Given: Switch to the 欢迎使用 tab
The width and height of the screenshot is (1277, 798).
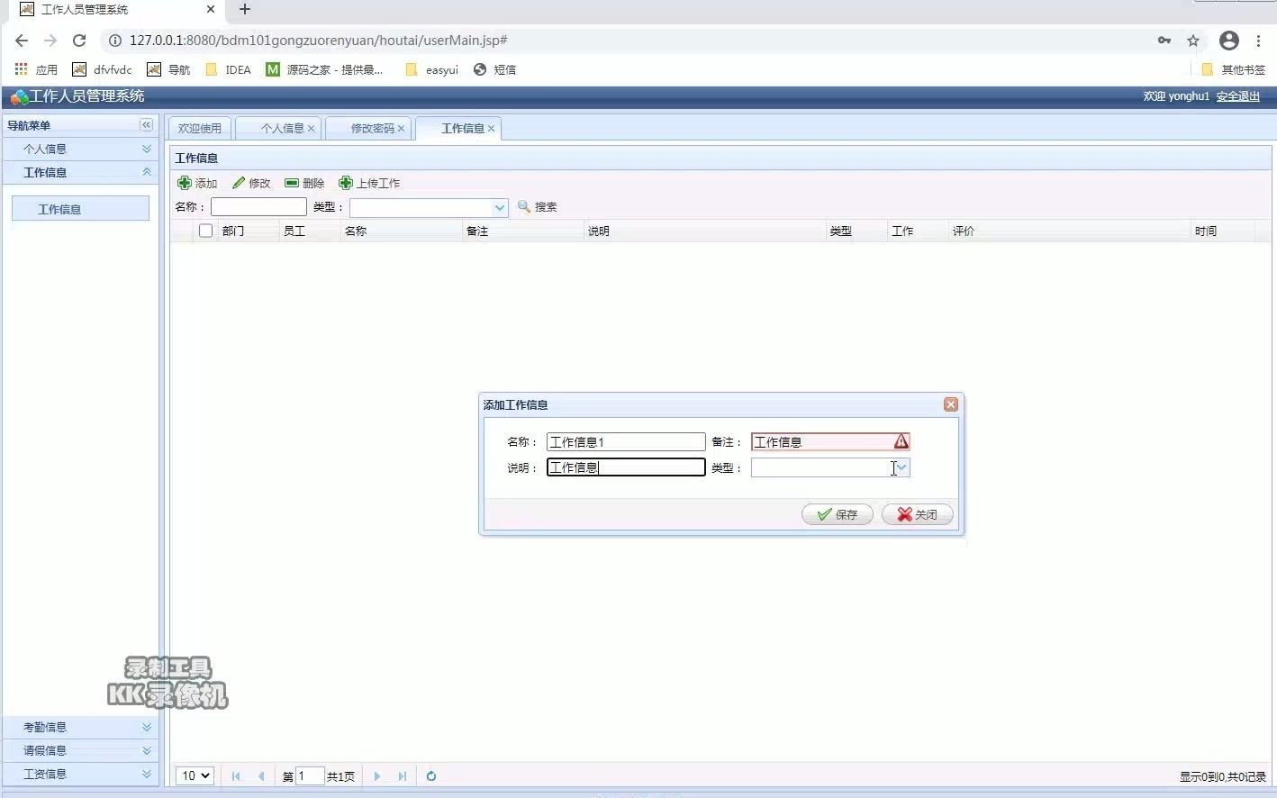Looking at the screenshot, I should click(x=200, y=129).
